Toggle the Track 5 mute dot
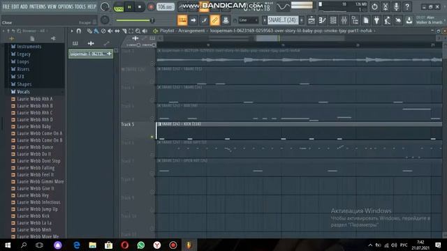This screenshot has width=447, height=251. [x=152, y=137]
